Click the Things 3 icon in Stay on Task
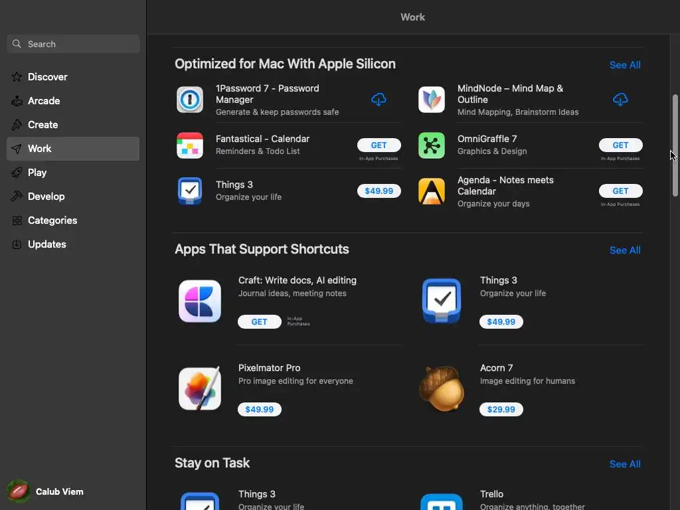This screenshot has width=680, height=510. coord(200,501)
